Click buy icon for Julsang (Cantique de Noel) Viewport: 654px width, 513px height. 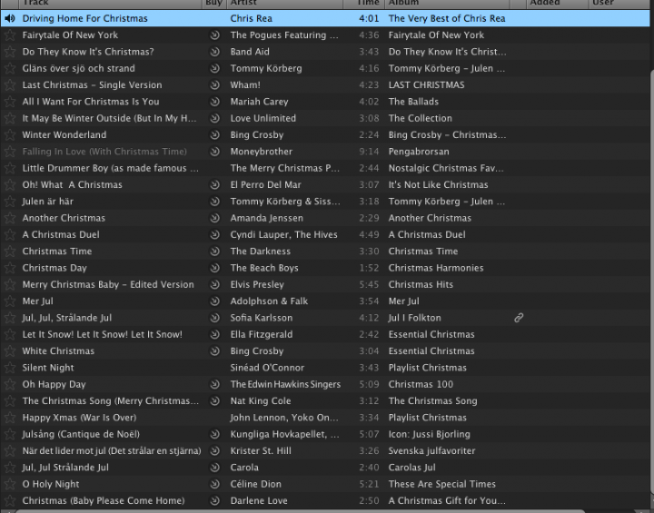tap(214, 434)
